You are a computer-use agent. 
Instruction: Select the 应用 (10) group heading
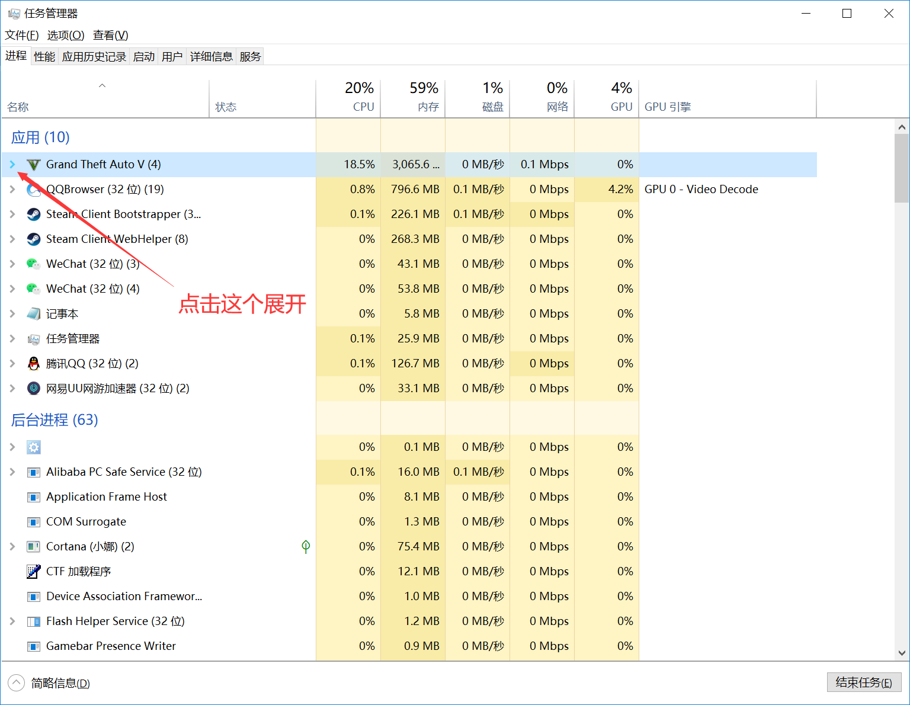[40, 137]
